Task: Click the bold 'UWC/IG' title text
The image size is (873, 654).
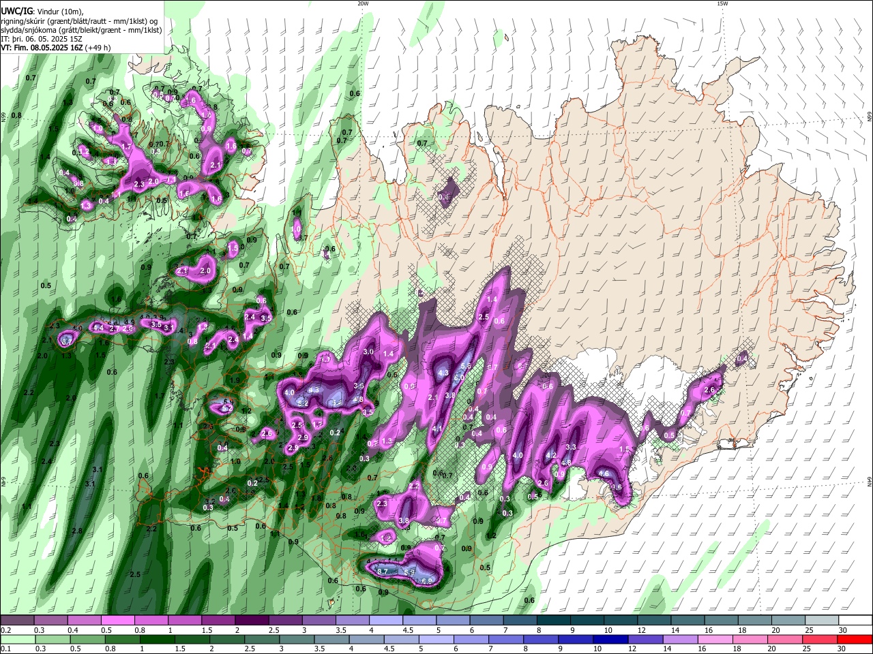Action: coord(16,12)
